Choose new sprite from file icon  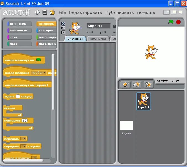[x=137, y=85]
